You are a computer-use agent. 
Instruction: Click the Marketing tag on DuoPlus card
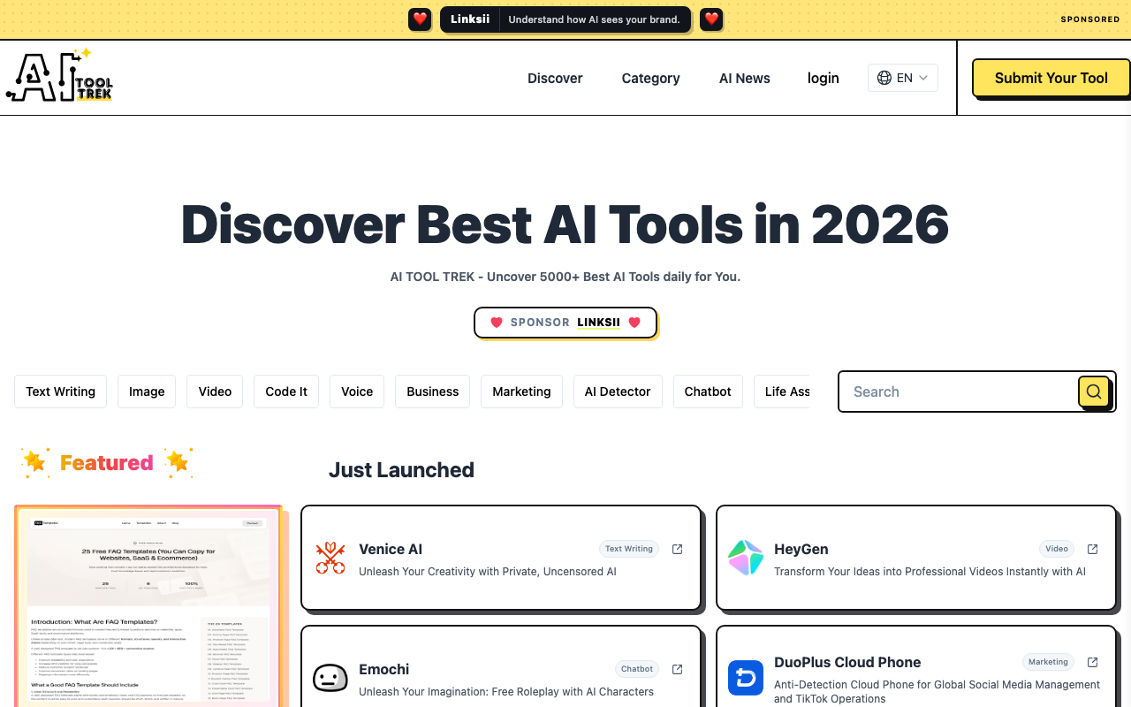[x=1048, y=662]
